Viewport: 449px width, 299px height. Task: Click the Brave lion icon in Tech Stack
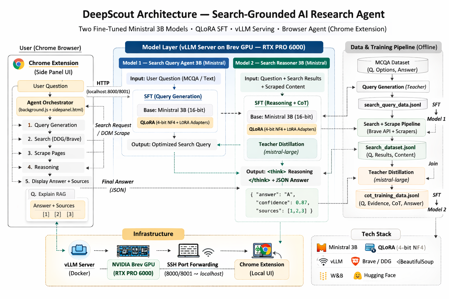[355, 261]
